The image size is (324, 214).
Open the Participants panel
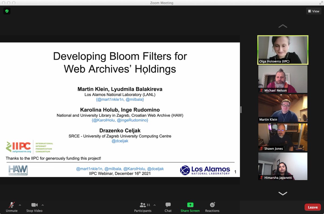point(143,207)
